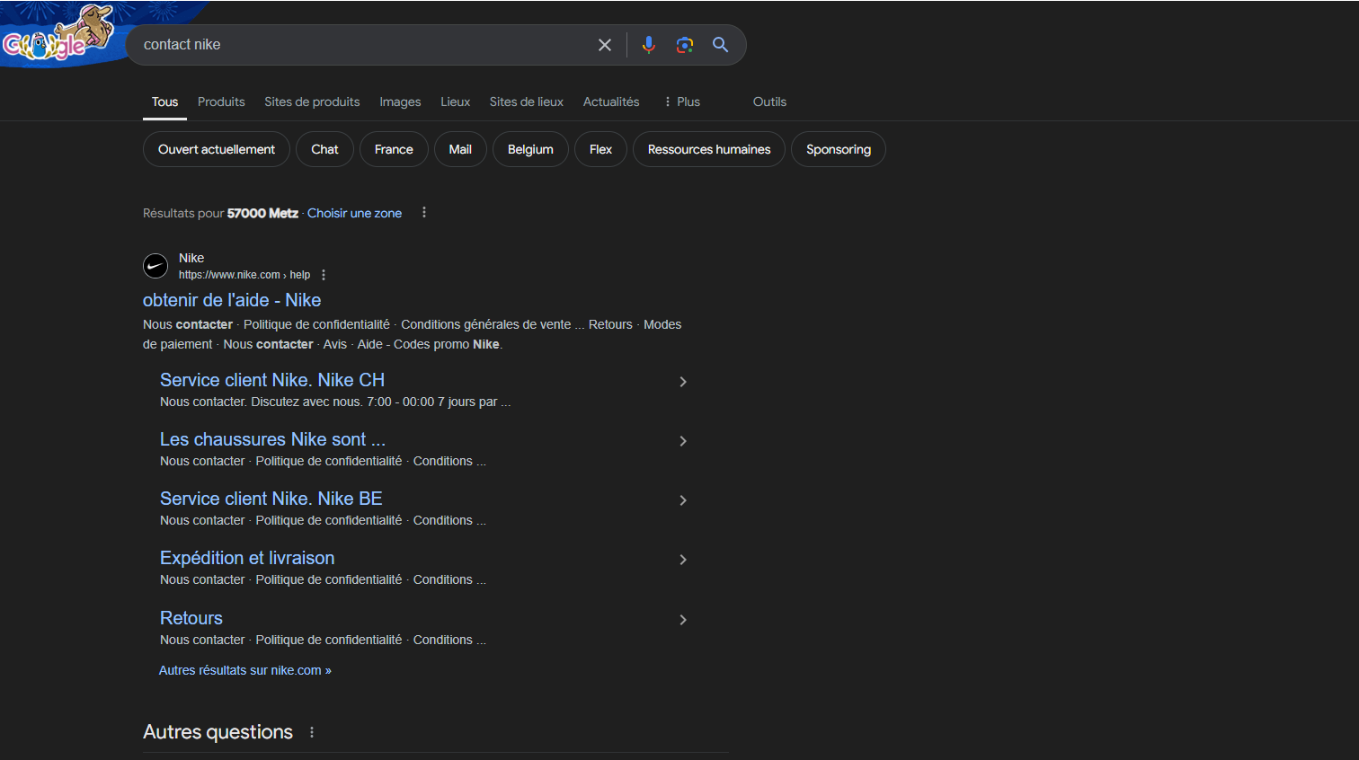The image size is (1359, 760).
Task: Open the Retours sitelink
Action: [x=191, y=618]
